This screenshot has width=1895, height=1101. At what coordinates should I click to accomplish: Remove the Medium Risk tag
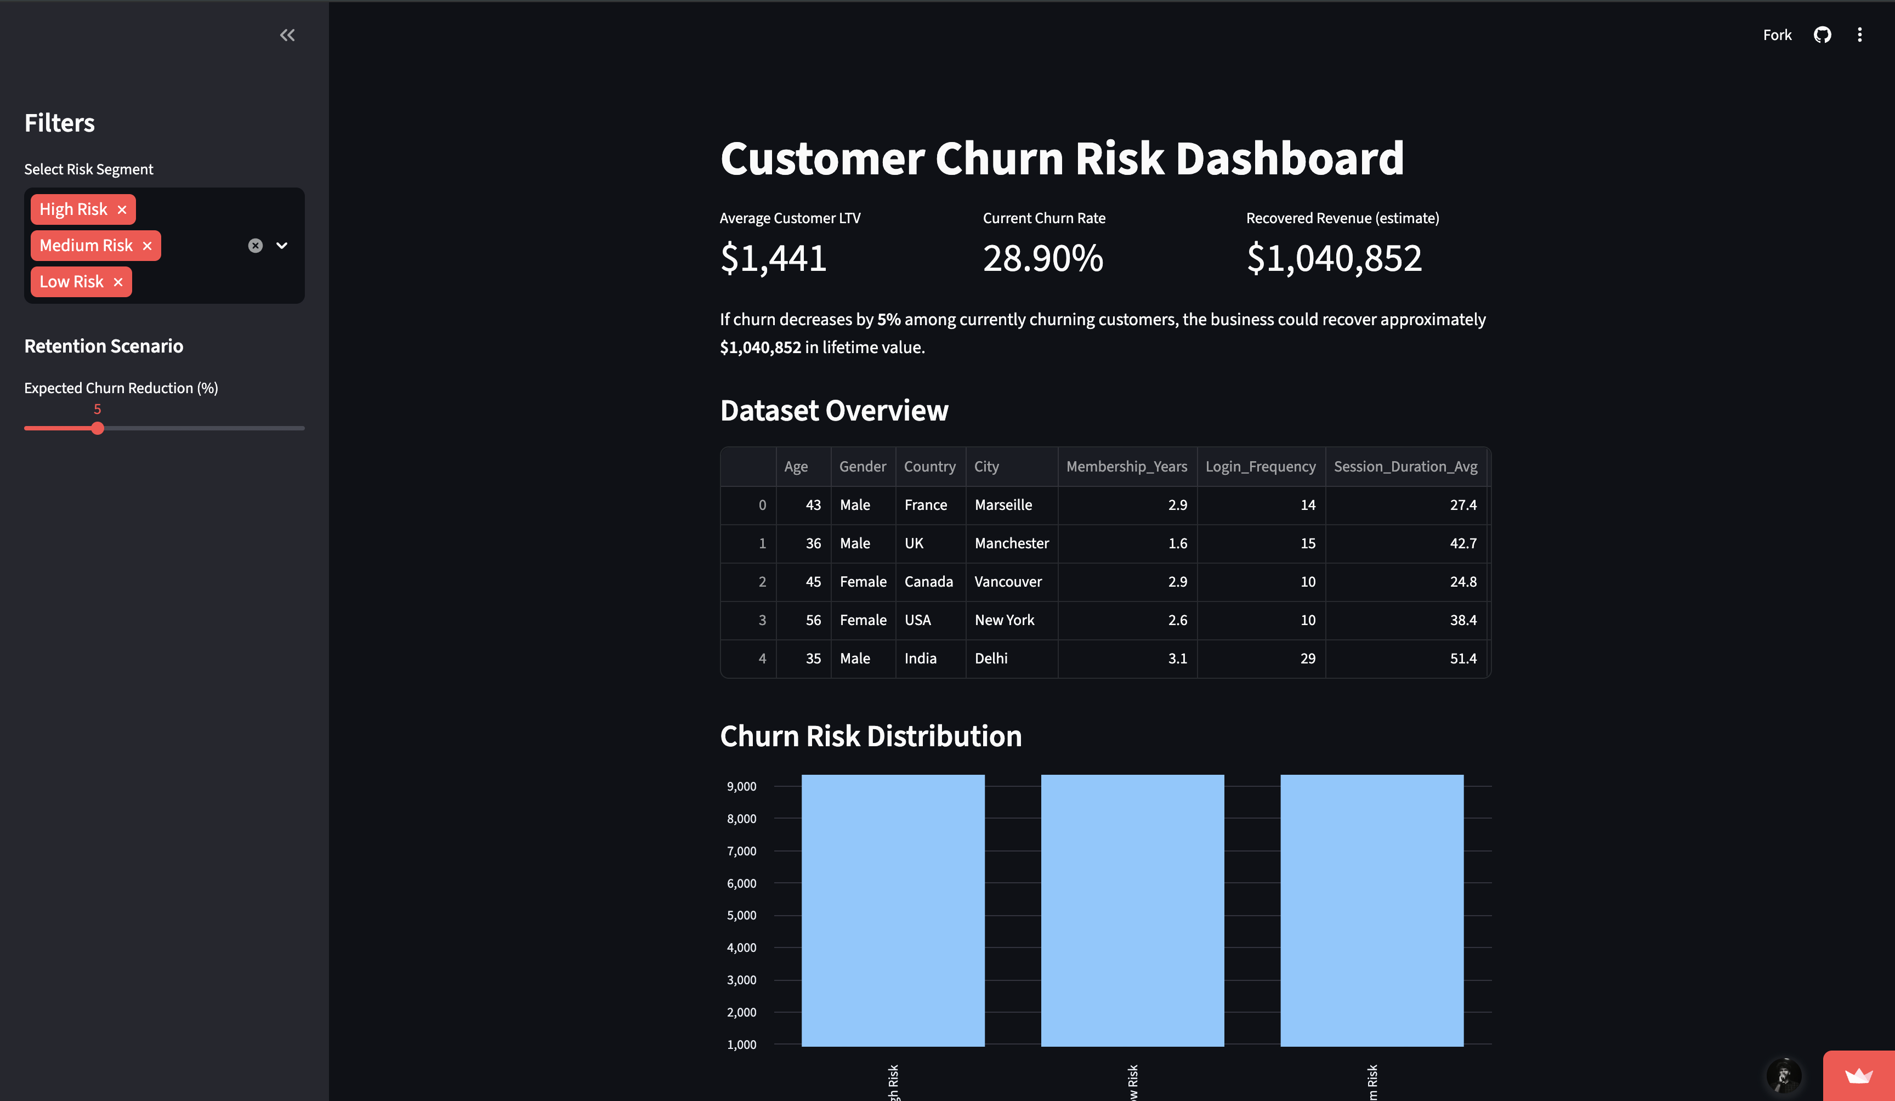click(147, 246)
